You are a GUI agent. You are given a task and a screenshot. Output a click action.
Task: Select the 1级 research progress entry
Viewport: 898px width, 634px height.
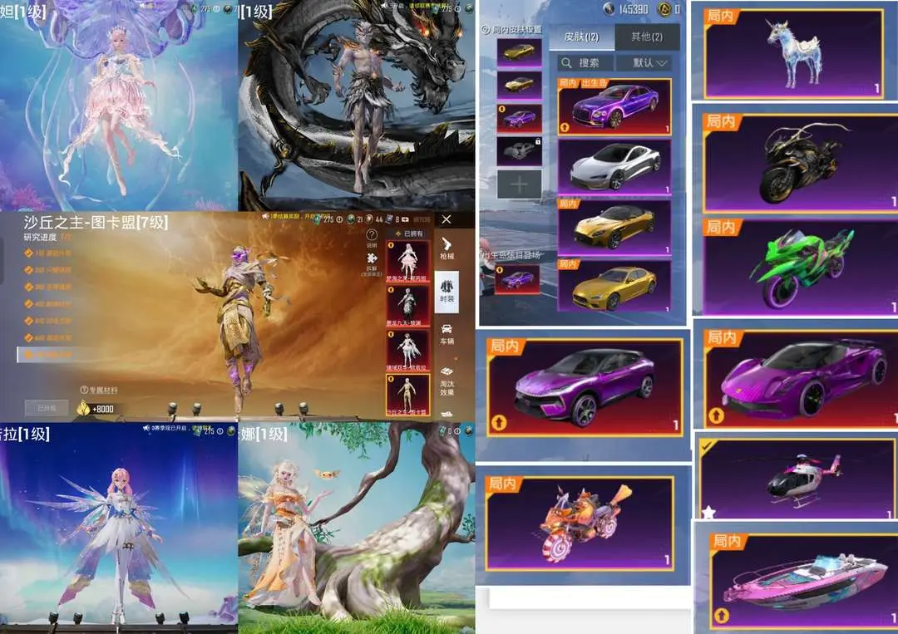(48, 253)
